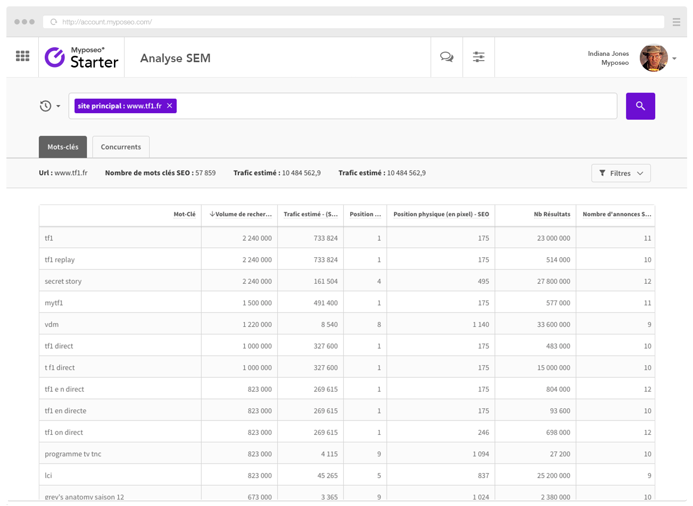Click traffic value 161 504
The width and height of the screenshot is (693, 506).
coord(326,281)
